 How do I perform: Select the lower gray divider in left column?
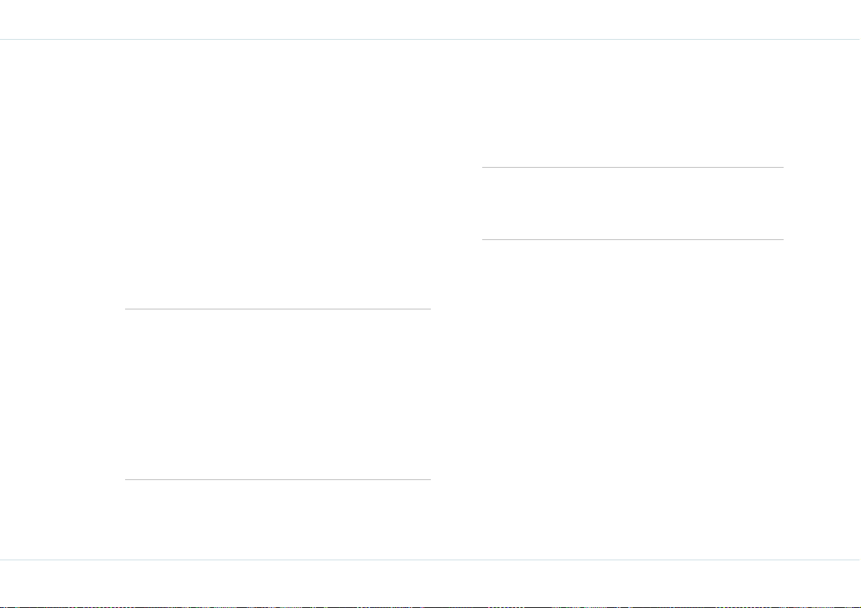point(278,479)
